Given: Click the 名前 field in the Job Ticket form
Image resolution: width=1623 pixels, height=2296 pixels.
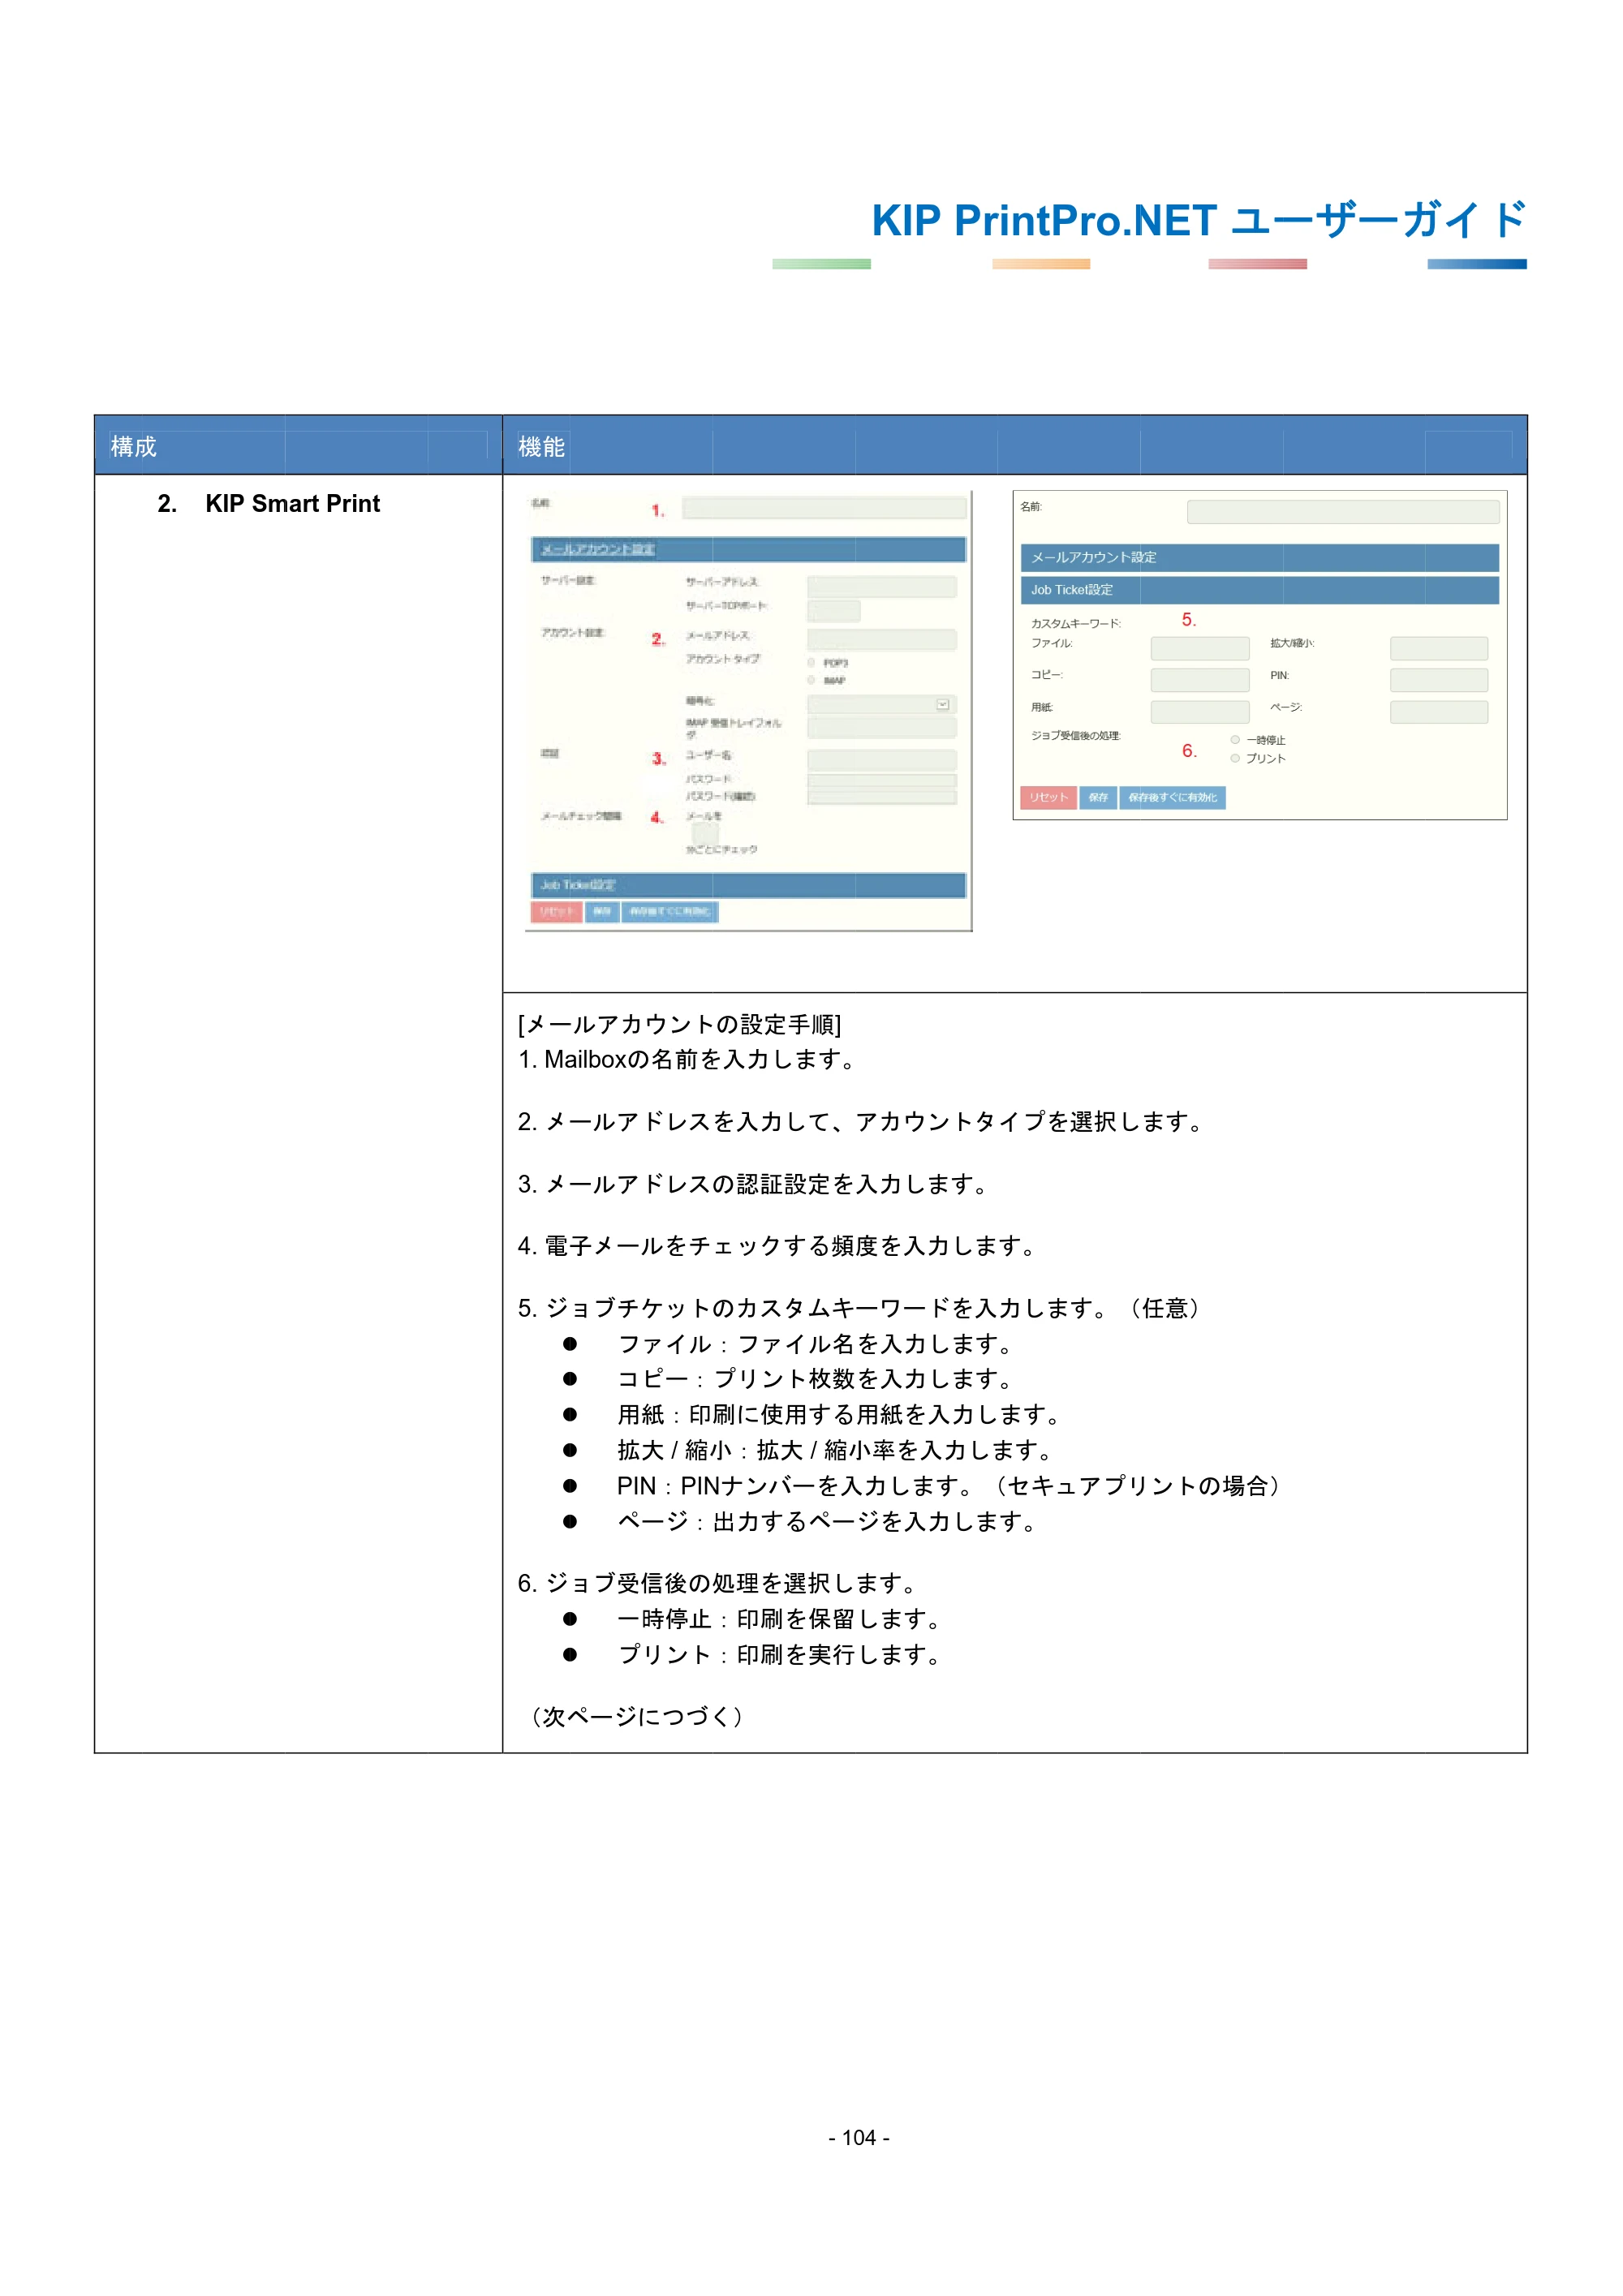Looking at the screenshot, I should coord(1343,512).
